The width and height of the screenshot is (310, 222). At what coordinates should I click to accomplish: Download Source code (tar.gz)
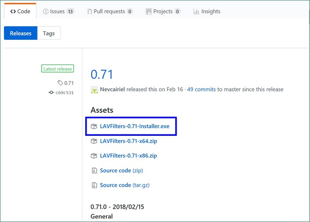(125, 185)
